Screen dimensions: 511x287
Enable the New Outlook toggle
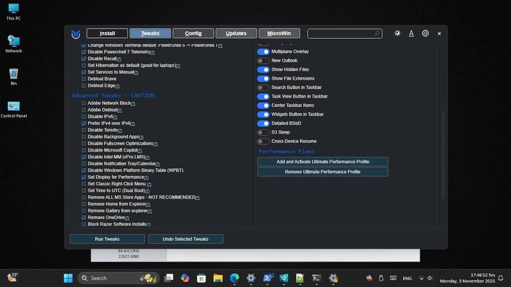[263, 60]
